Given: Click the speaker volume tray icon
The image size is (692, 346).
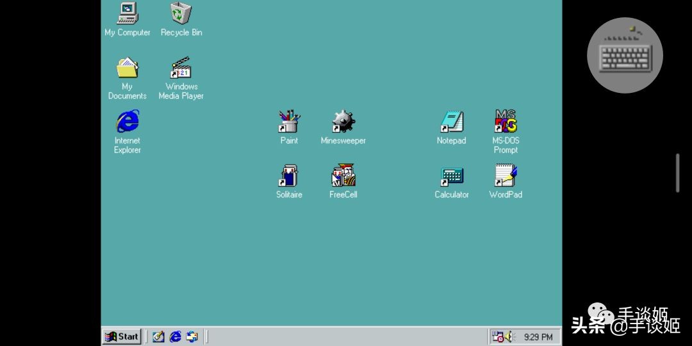Looking at the screenshot, I should point(510,336).
